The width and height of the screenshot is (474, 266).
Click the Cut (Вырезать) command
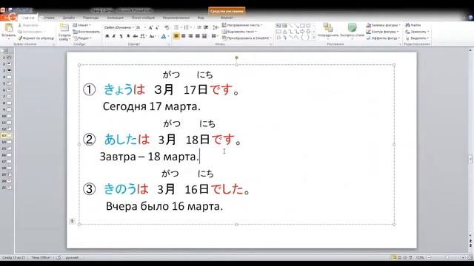(28, 25)
